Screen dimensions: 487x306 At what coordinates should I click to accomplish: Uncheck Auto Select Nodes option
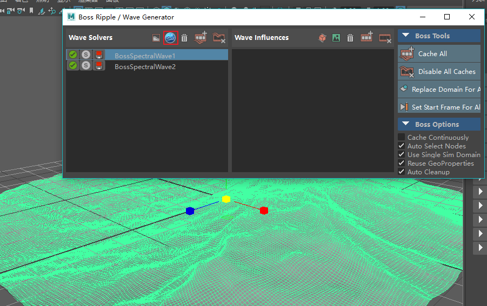401,146
